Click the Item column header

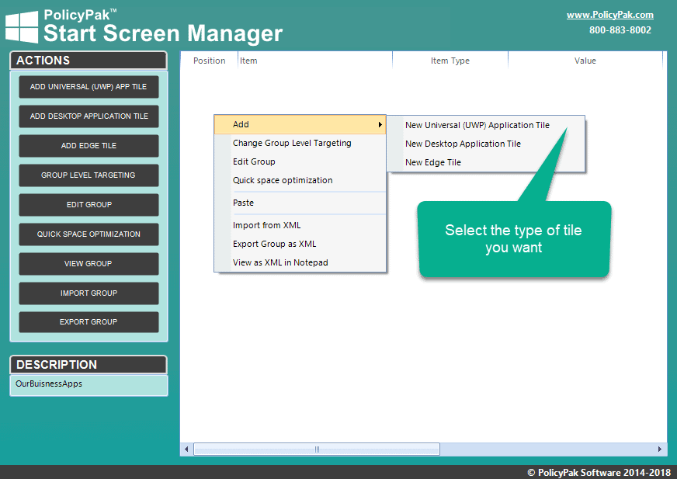tap(314, 61)
